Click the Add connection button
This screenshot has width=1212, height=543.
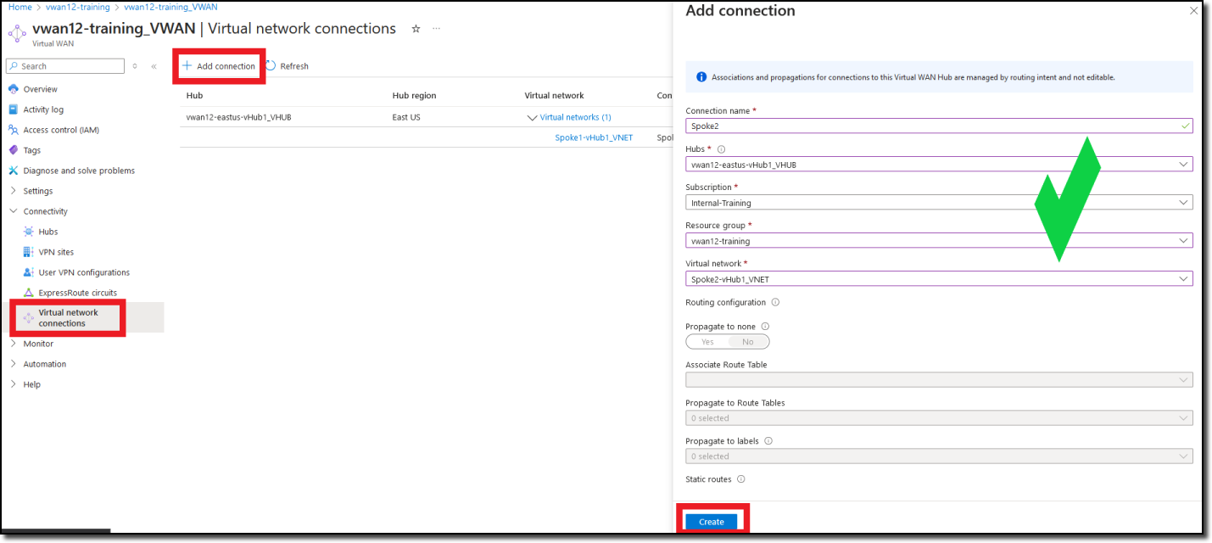tap(219, 66)
